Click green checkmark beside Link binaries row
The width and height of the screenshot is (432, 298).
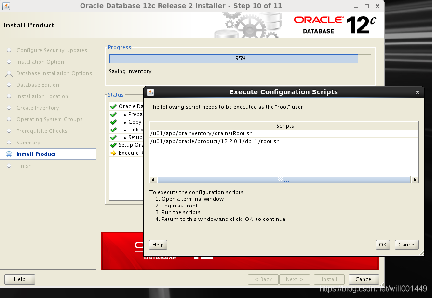[x=113, y=130]
